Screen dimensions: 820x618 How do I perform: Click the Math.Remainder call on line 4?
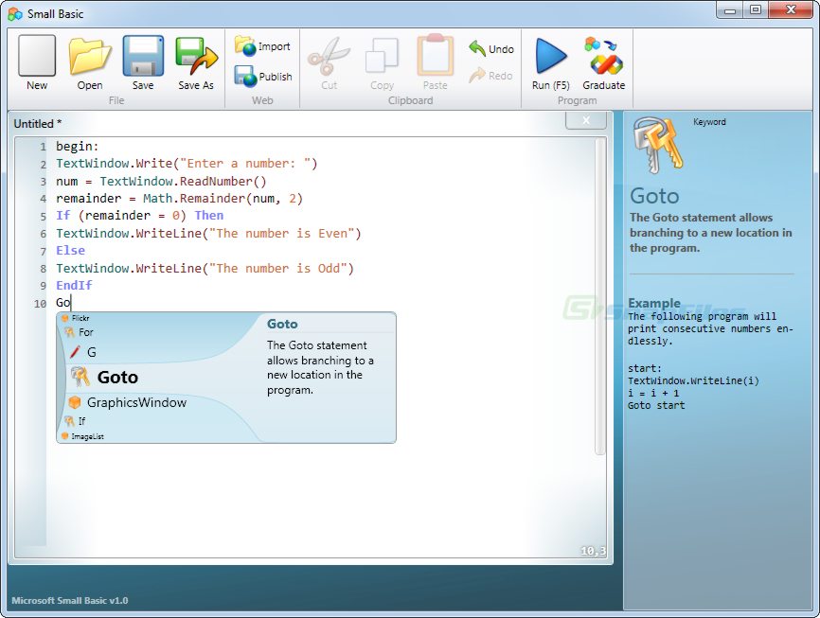(x=223, y=198)
